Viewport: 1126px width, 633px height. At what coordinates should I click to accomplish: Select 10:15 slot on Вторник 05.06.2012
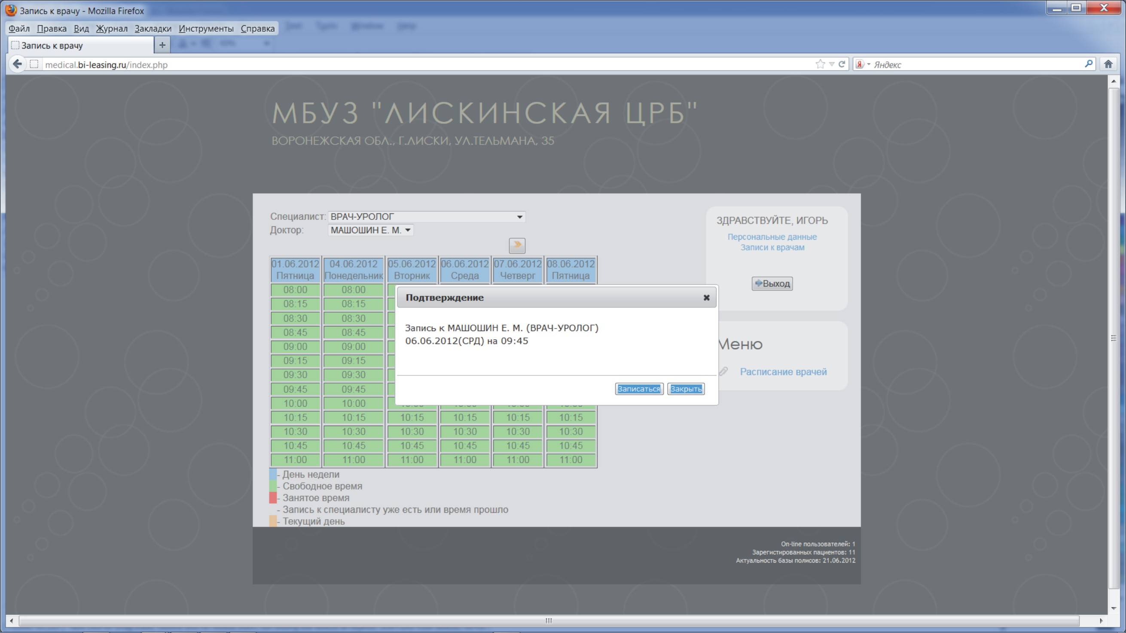pyautogui.click(x=412, y=417)
